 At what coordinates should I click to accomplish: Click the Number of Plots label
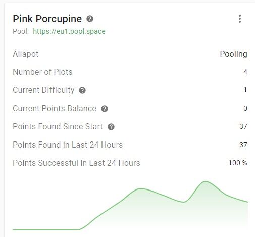click(x=42, y=72)
